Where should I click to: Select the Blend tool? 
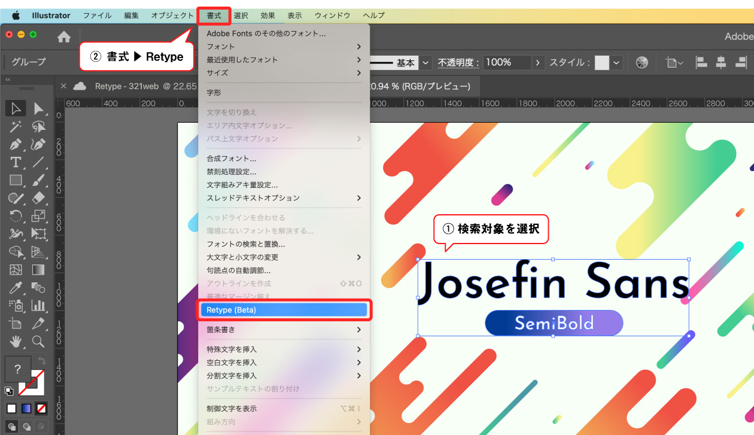[39, 288]
